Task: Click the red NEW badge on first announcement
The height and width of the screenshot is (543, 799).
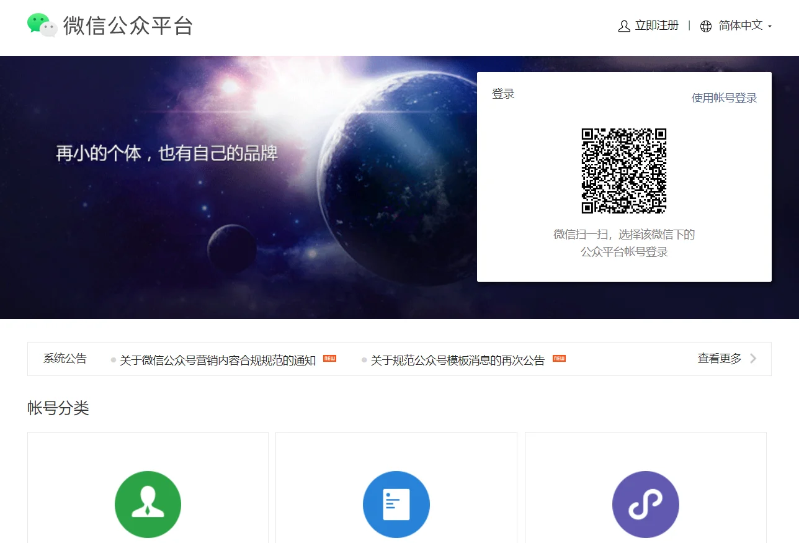Action: click(330, 359)
